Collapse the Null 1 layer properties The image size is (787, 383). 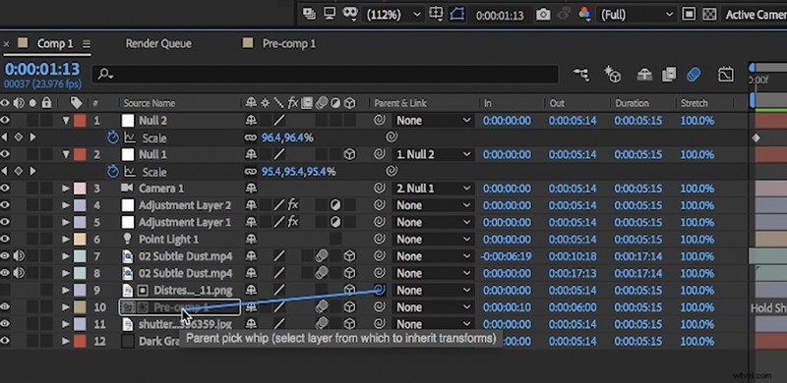click(x=66, y=154)
